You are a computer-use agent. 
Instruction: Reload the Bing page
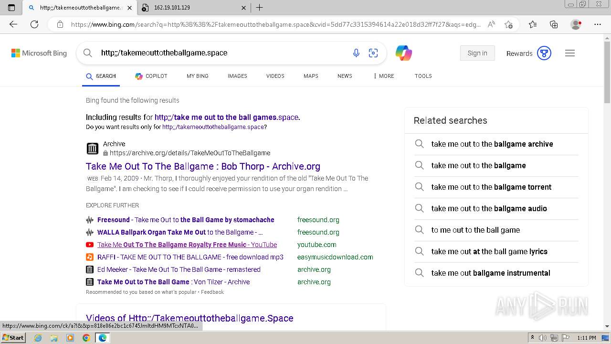pos(34,24)
